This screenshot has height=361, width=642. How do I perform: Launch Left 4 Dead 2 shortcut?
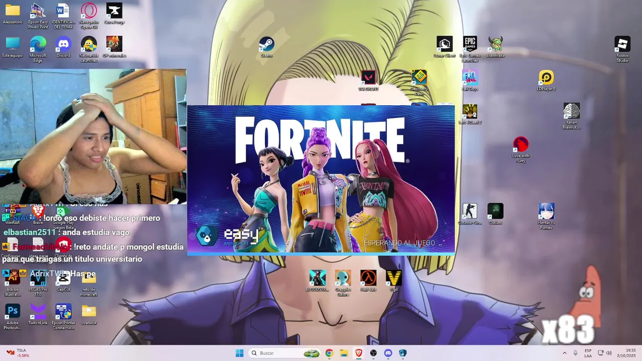470,114
